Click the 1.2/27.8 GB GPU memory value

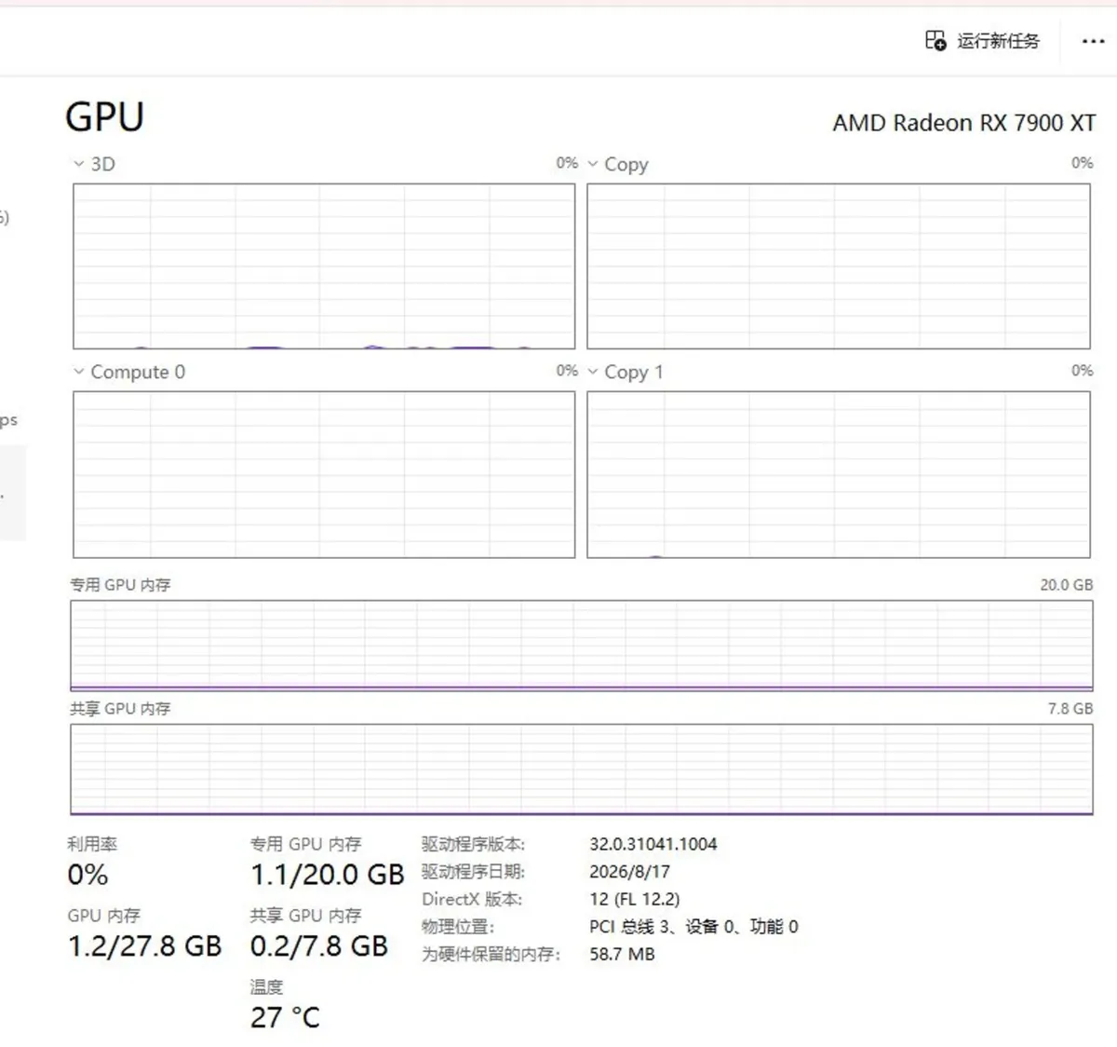pos(145,946)
